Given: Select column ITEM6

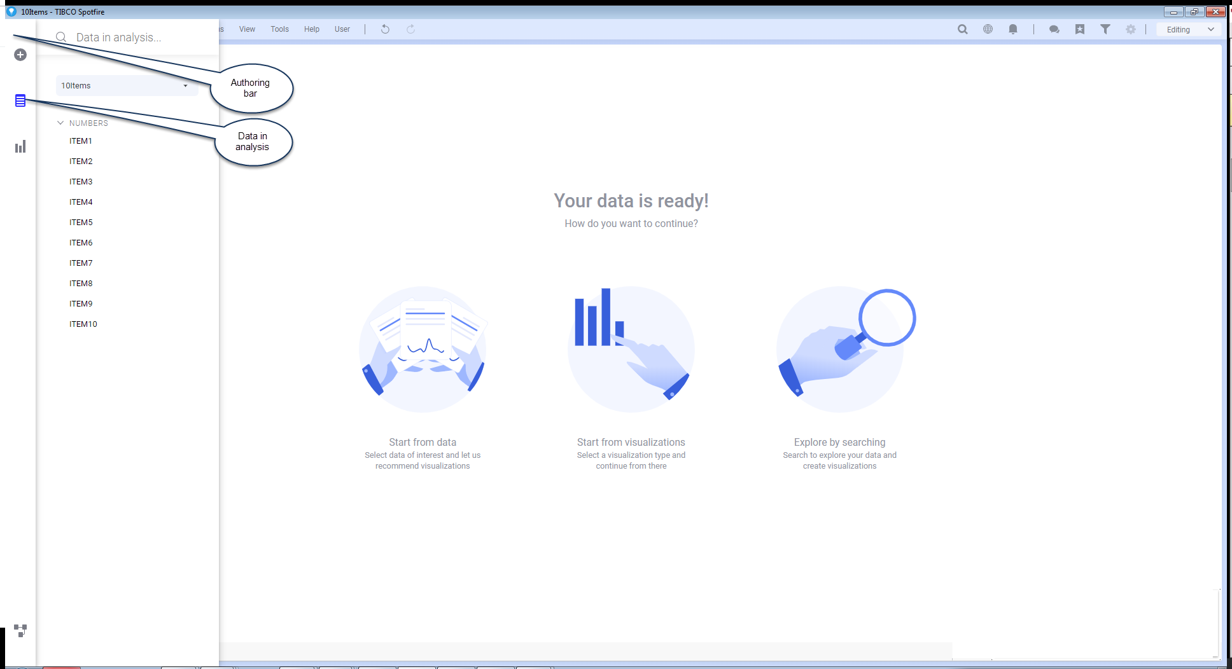Looking at the screenshot, I should (81, 243).
